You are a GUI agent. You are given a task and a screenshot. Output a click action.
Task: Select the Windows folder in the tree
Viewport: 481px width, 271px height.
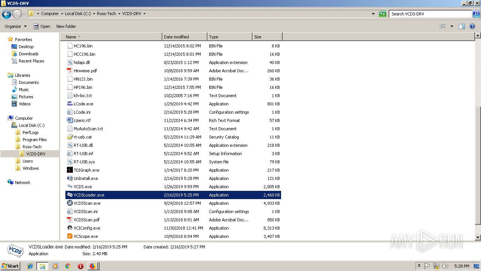(x=30, y=168)
